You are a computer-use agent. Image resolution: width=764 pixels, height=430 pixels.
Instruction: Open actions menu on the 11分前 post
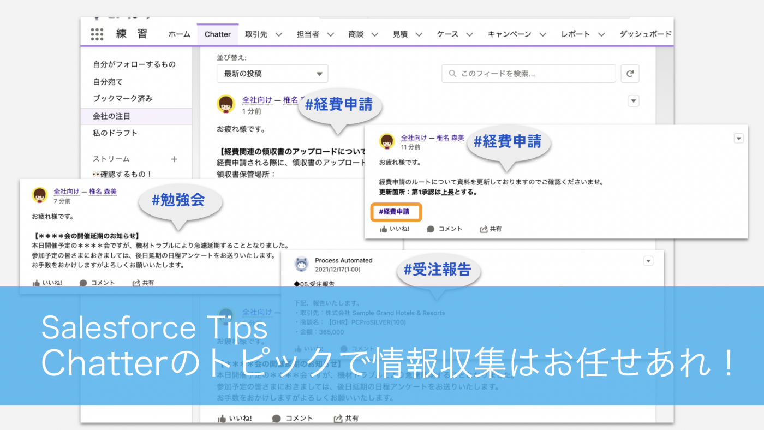tap(739, 139)
